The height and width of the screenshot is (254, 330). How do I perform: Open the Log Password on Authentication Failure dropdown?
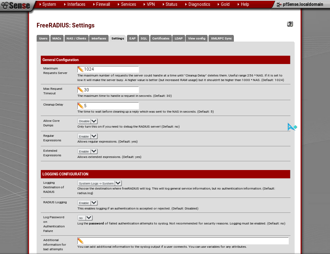[x=85, y=218]
